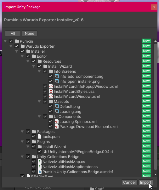
Task: Toggle the Editor folder checkbox
Action: coord(28,56)
